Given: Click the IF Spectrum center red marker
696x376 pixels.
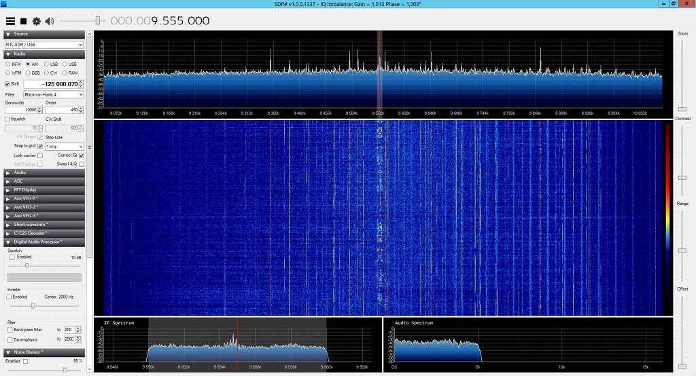Looking at the screenshot, I should [x=237, y=345].
